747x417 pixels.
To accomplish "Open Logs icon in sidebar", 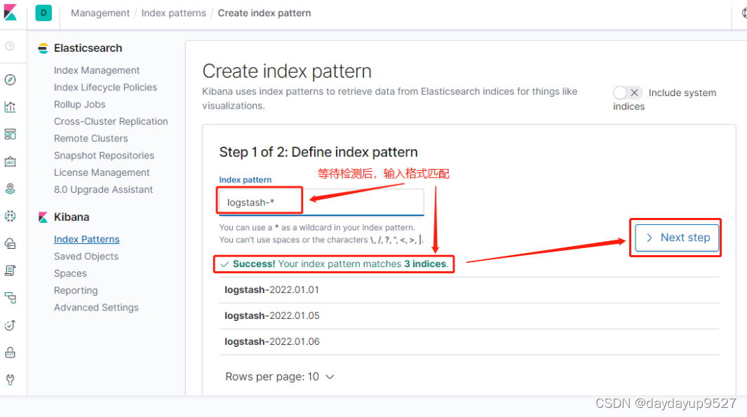I will point(10,271).
